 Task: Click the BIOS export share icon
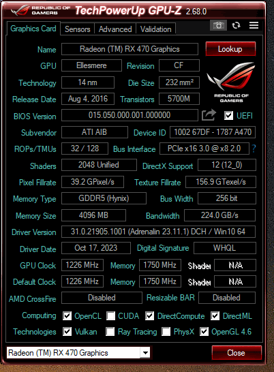coord(209,115)
